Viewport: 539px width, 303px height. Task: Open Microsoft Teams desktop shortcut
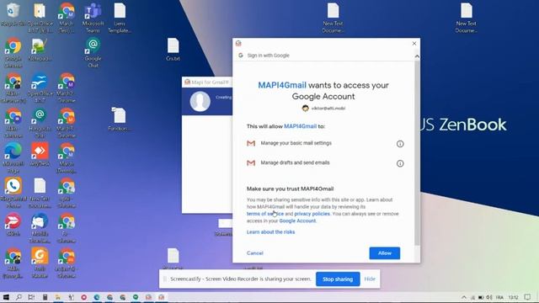pyautogui.click(x=93, y=18)
